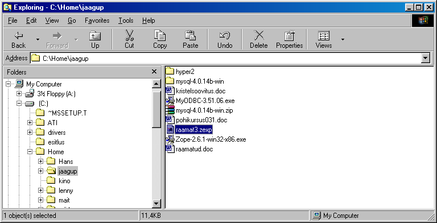Select MyODBC-3.51.06.exe installer icon
The image size is (437, 223).
click(x=170, y=100)
